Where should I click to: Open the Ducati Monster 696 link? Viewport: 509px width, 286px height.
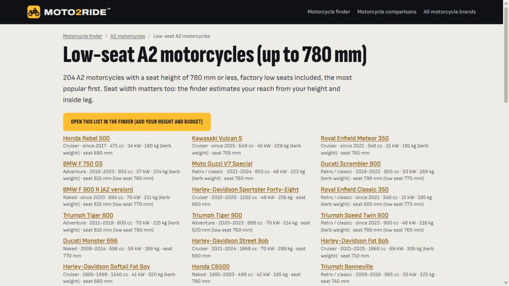pyautogui.click(x=90, y=241)
